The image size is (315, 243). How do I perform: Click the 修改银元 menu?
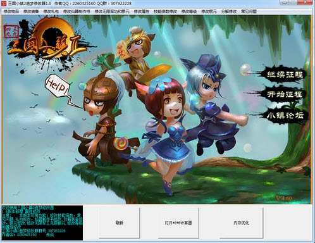(x=209, y=11)
